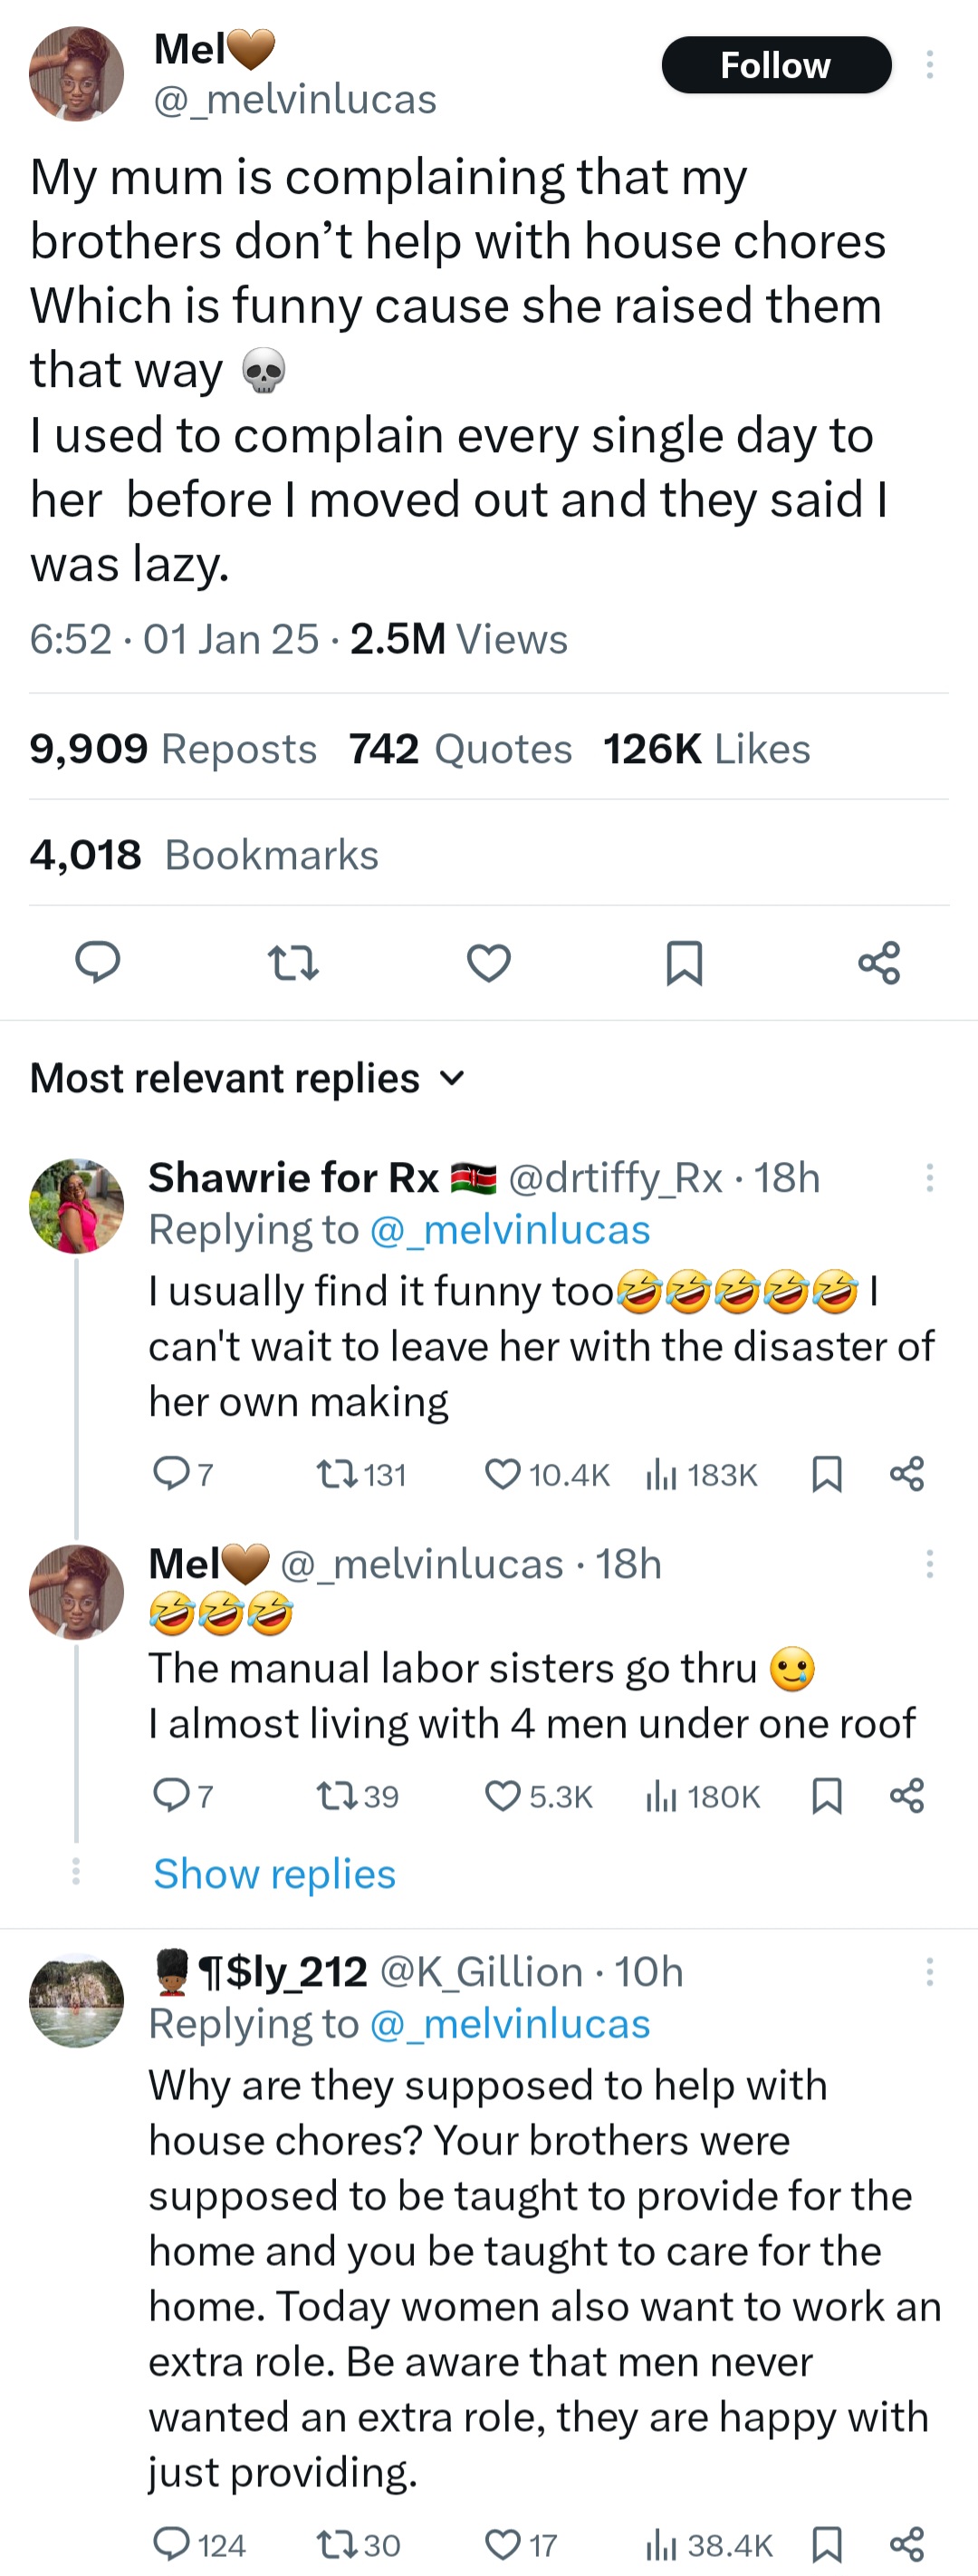Open Mel's profile picture in header

pyautogui.click(x=76, y=74)
